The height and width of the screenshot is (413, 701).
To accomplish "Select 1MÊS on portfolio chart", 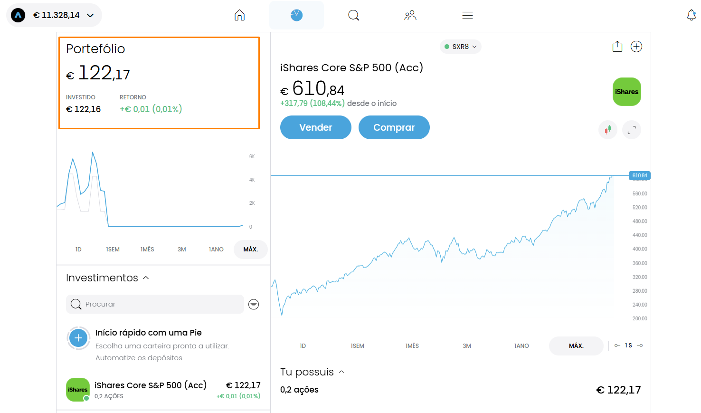I will point(147,250).
